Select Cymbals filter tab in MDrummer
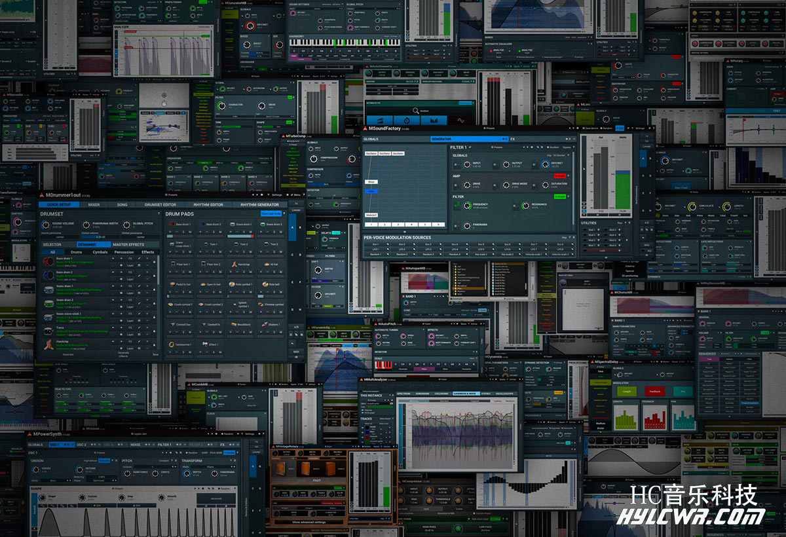Screen dimensions: 786x537 click(x=100, y=252)
